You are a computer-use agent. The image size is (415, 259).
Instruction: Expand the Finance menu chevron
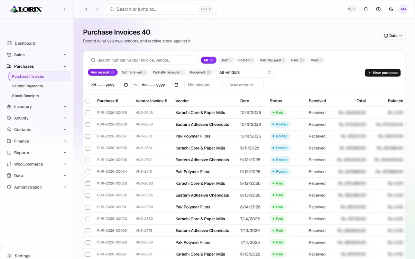[65, 141]
